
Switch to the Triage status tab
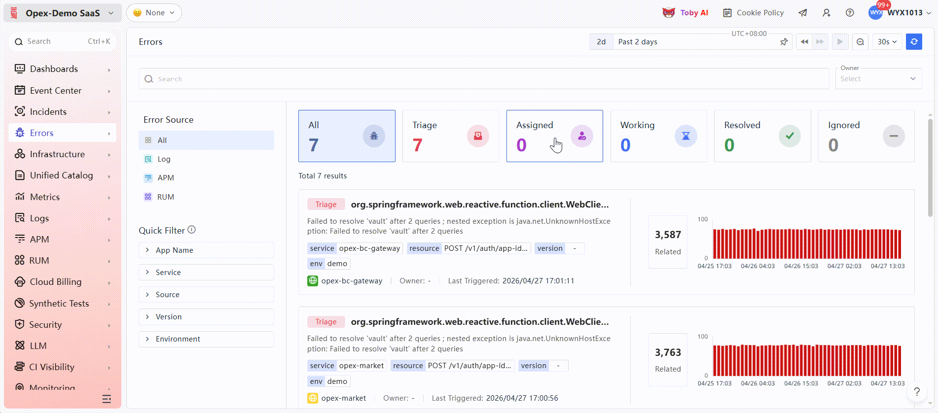point(450,136)
